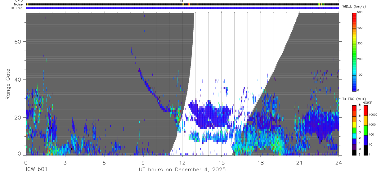This screenshot has width=381, height=176.
Task: Click the '40' tick on Range Gate axis
Action: pos(17,79)
